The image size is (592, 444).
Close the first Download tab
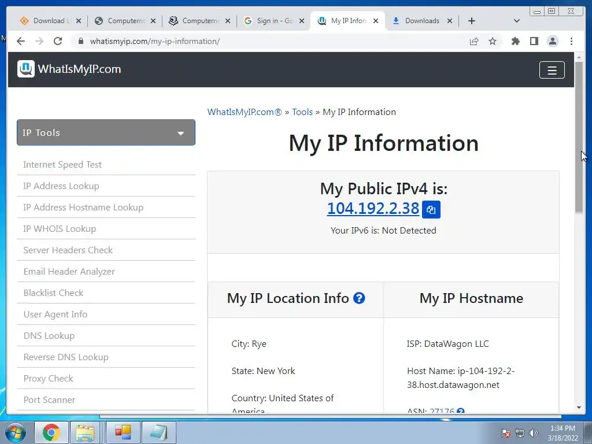[79, 21]
